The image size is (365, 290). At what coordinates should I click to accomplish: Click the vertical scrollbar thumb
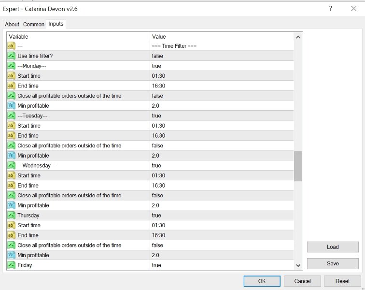pos(298,166)
